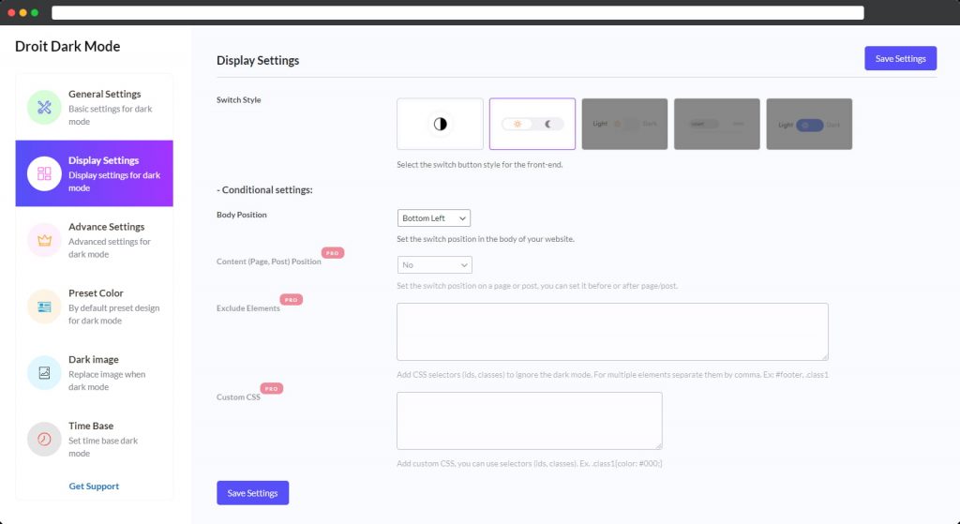Click 'Set the switch position in the body' hint
The width and height of the screenshot is (960, 524).
[486, 239]
